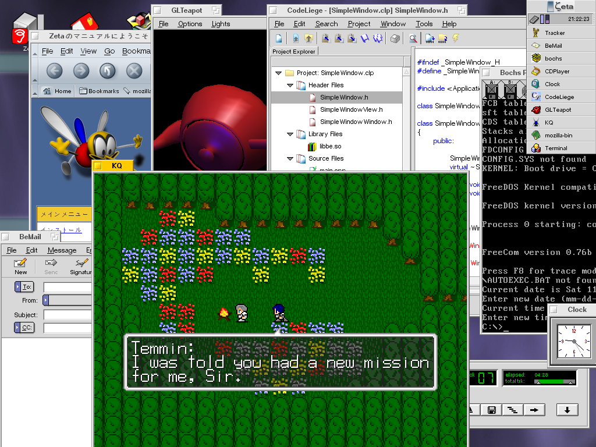Click the CC input field in BeMail
This screenshot has width=596, height=447.
[x=68, y=328]
